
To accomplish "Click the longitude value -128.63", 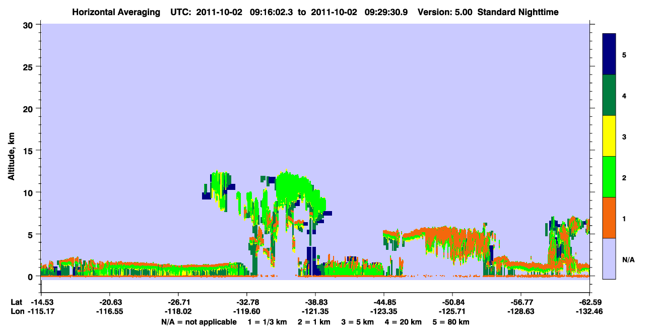I will [x=521, y=311].
